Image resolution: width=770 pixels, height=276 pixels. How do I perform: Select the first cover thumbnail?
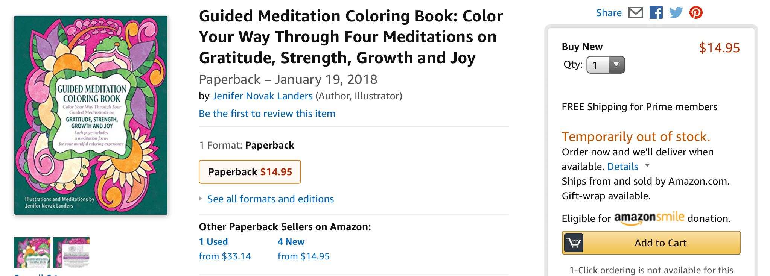click(x=32, y=252)
